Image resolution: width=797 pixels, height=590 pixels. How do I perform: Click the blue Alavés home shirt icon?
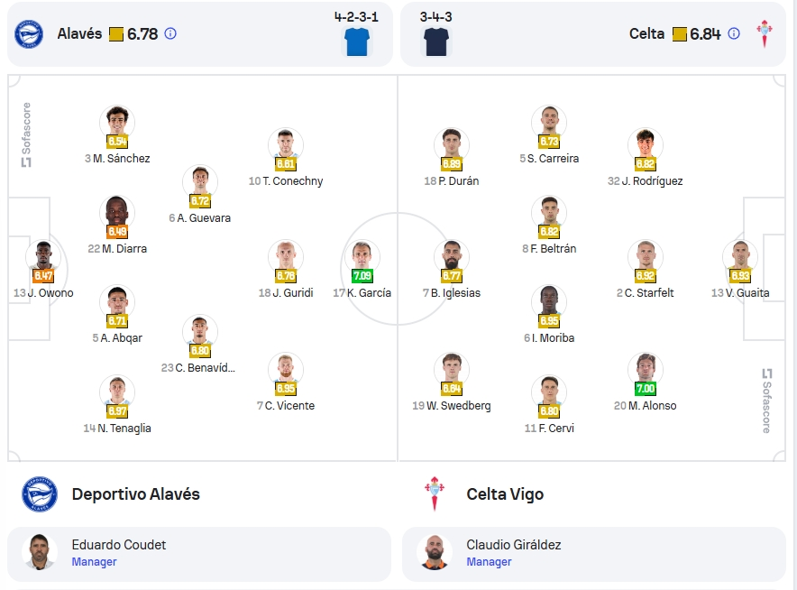(357, 41)
